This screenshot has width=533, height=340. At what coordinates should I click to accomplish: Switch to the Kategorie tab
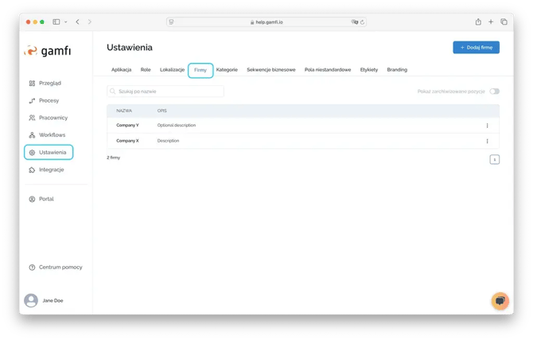click(x=227, y=70)
